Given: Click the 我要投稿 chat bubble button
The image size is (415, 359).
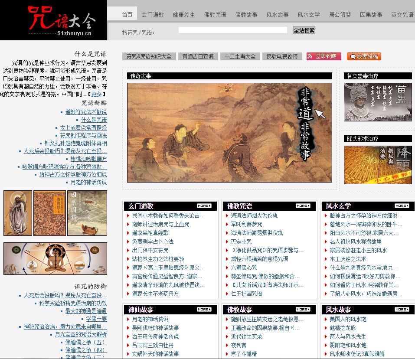Looking at the screenshot, I should pyautogui.click(x=364, y=56).
